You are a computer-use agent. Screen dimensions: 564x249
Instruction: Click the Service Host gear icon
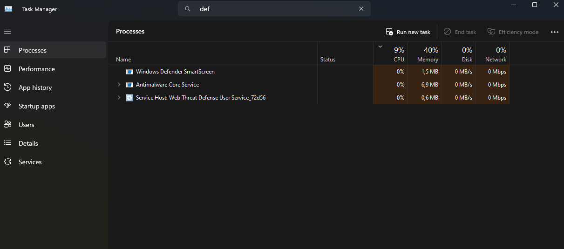(x=129, y=98)
